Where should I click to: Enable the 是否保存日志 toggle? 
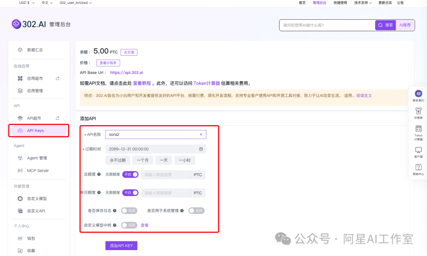pos(129,211)
